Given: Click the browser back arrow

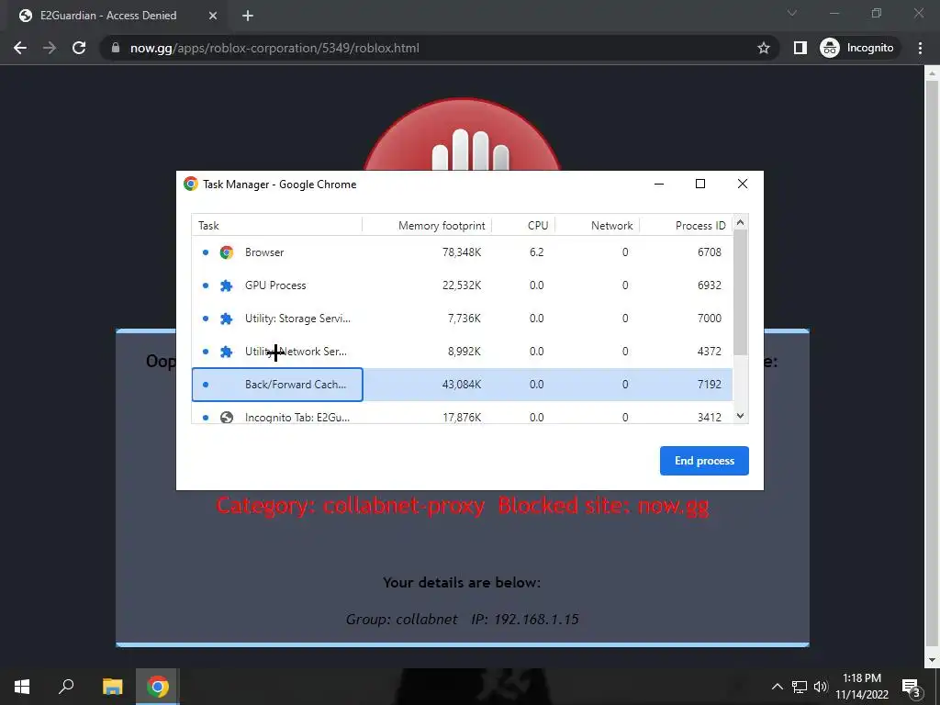Looking at the screenshot, I should [x=20, y=48].
